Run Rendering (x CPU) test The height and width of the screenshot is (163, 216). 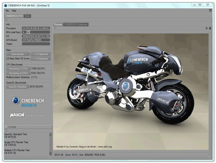click(x=18, y=73)
